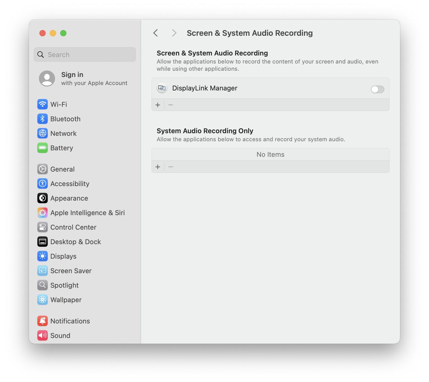Remove app using the minus button
Image resolution: width=429 pixels, height=382 pixels.
pos(171,105)
